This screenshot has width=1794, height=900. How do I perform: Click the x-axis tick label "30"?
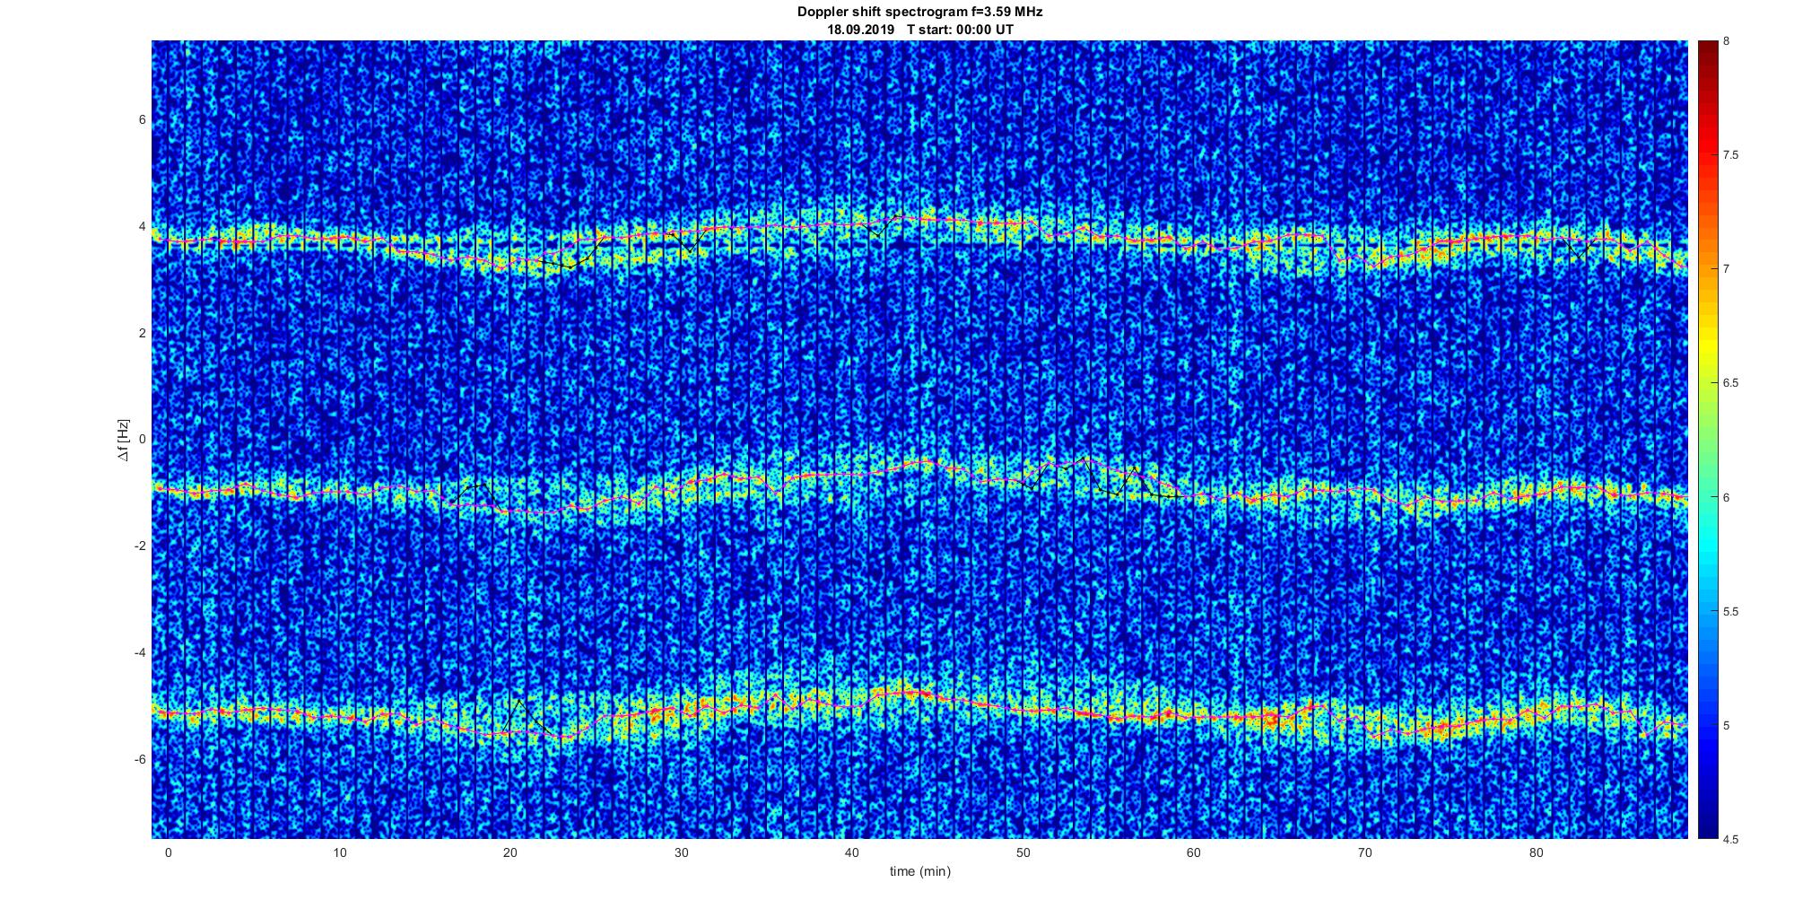click(681, 852)
